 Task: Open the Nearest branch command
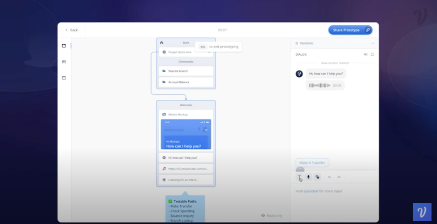186,71
